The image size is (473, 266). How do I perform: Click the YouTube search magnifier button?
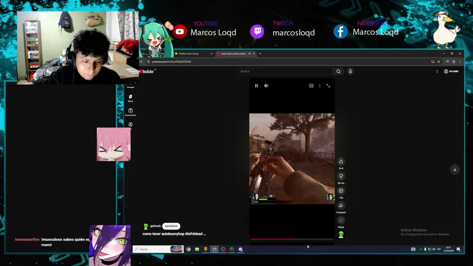click(x=338, y=71)
